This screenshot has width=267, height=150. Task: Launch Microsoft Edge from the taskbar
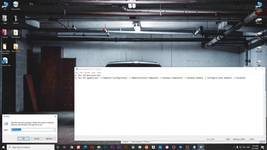(85, 147)
